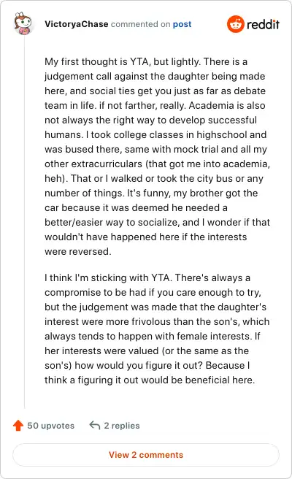Click the line "were reversed."
292x479 pixels.
78,251
